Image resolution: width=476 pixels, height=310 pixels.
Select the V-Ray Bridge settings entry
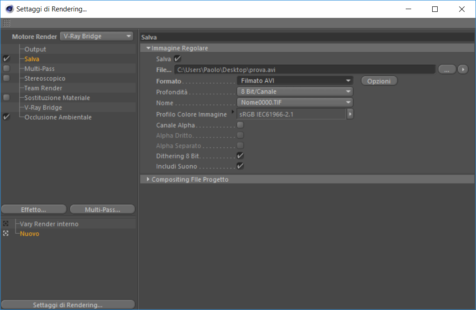click(x=43, y=107)
